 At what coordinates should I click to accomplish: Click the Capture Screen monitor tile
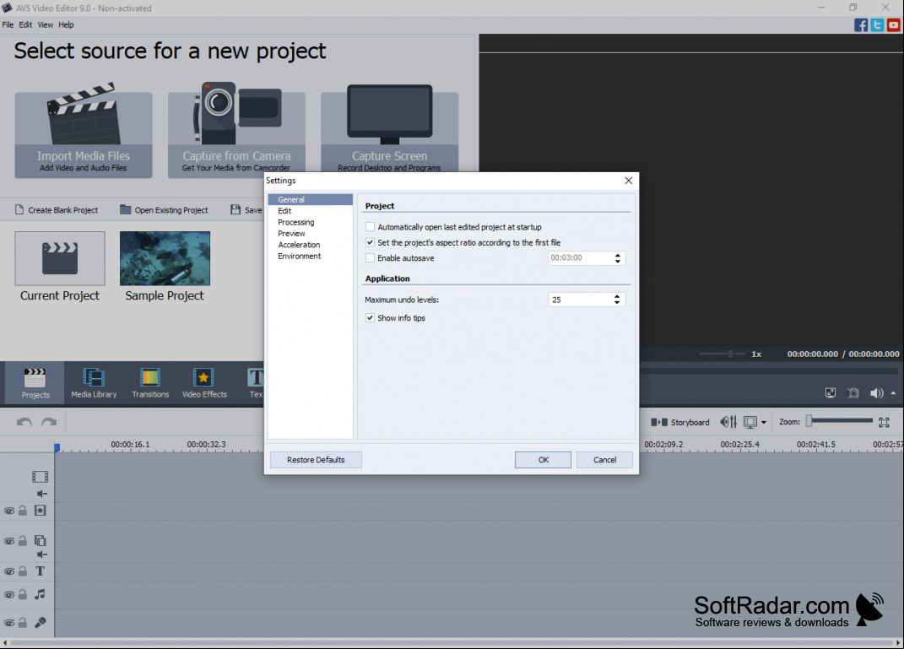[390, 128]
